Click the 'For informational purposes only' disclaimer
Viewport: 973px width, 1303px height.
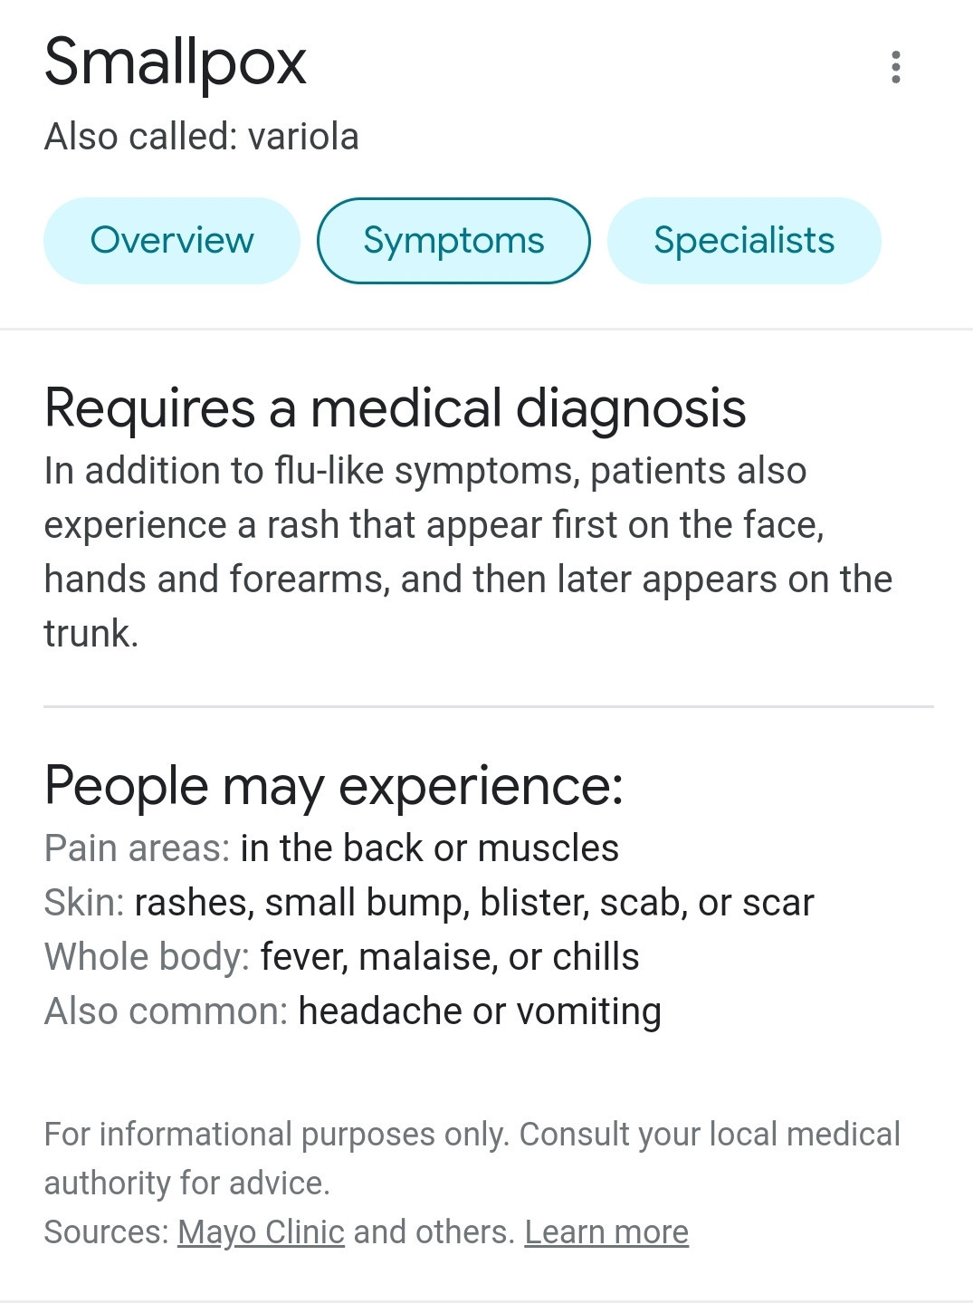click(x=472, y=1158)
